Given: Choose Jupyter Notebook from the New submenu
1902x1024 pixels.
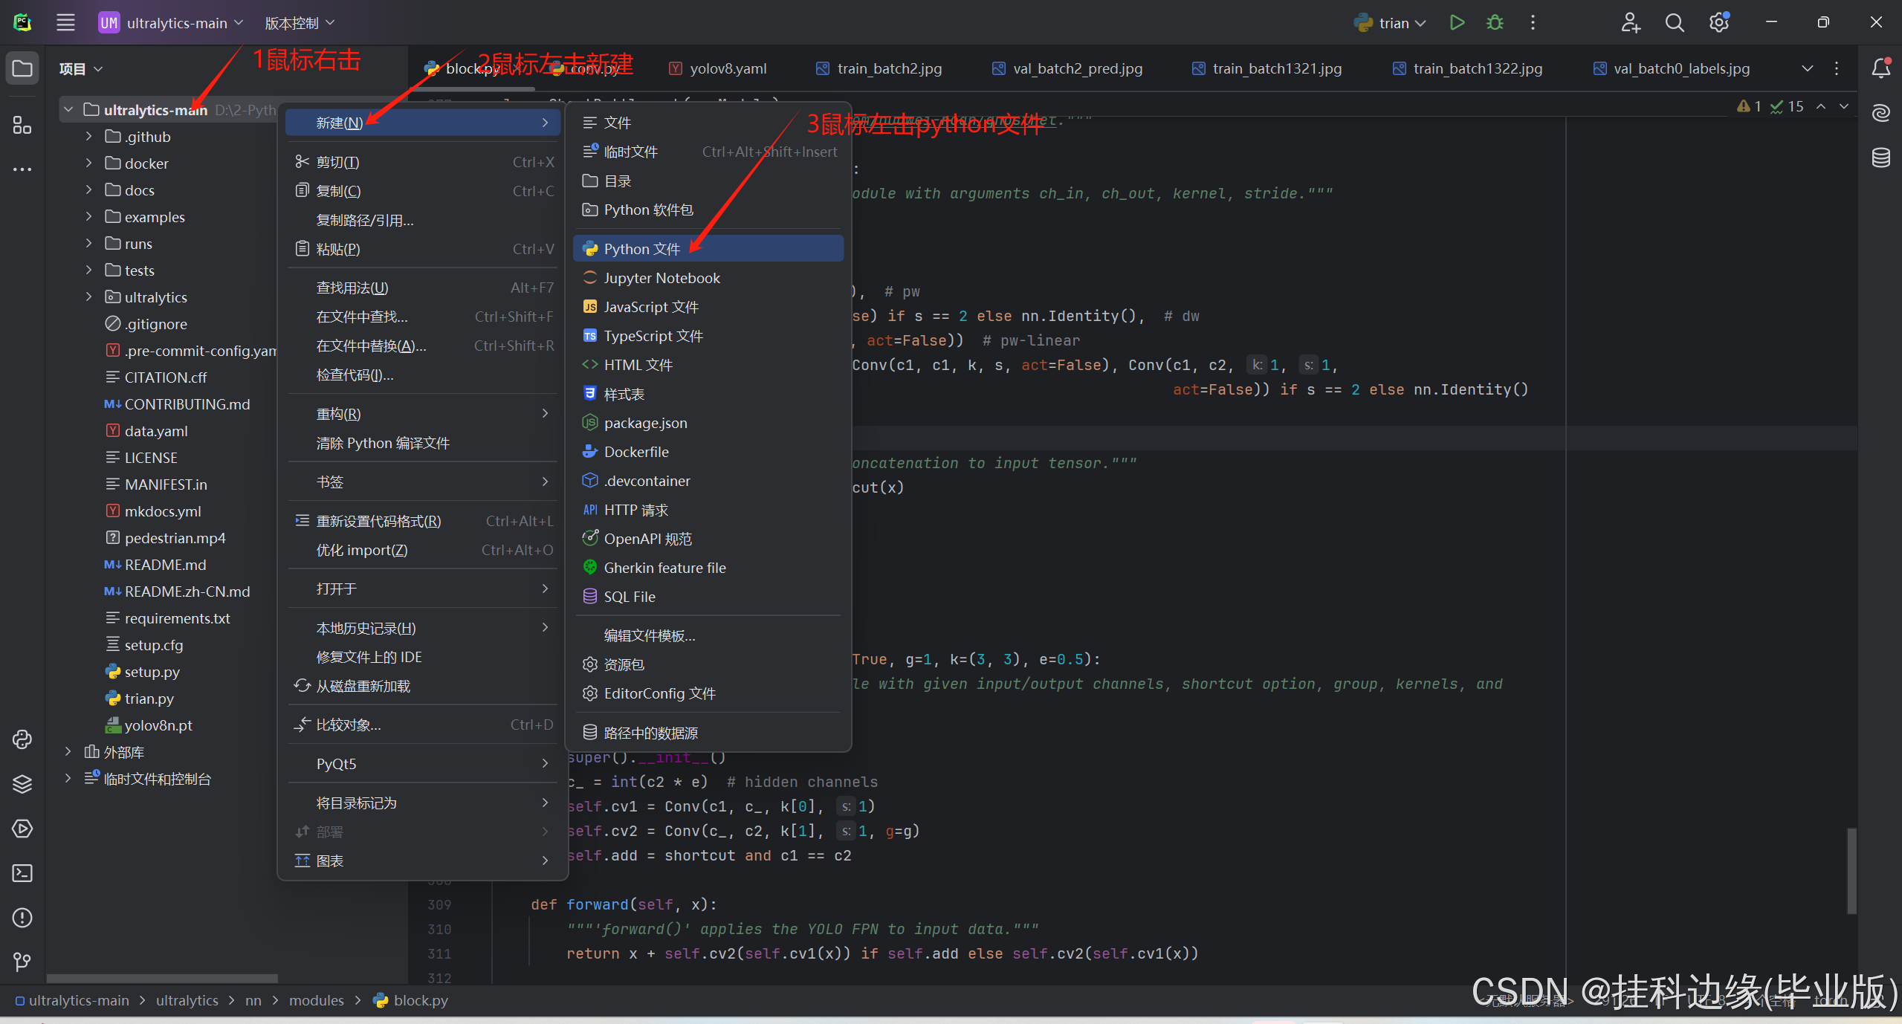Looking at the screenshot, I should 662,278.
